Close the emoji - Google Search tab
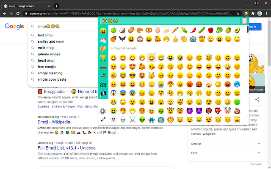This screenshot has width=271, height=169. click(49, 6)
